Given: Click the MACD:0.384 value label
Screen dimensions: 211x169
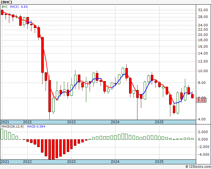Looking at the screenshot, I should coord(36,127).
